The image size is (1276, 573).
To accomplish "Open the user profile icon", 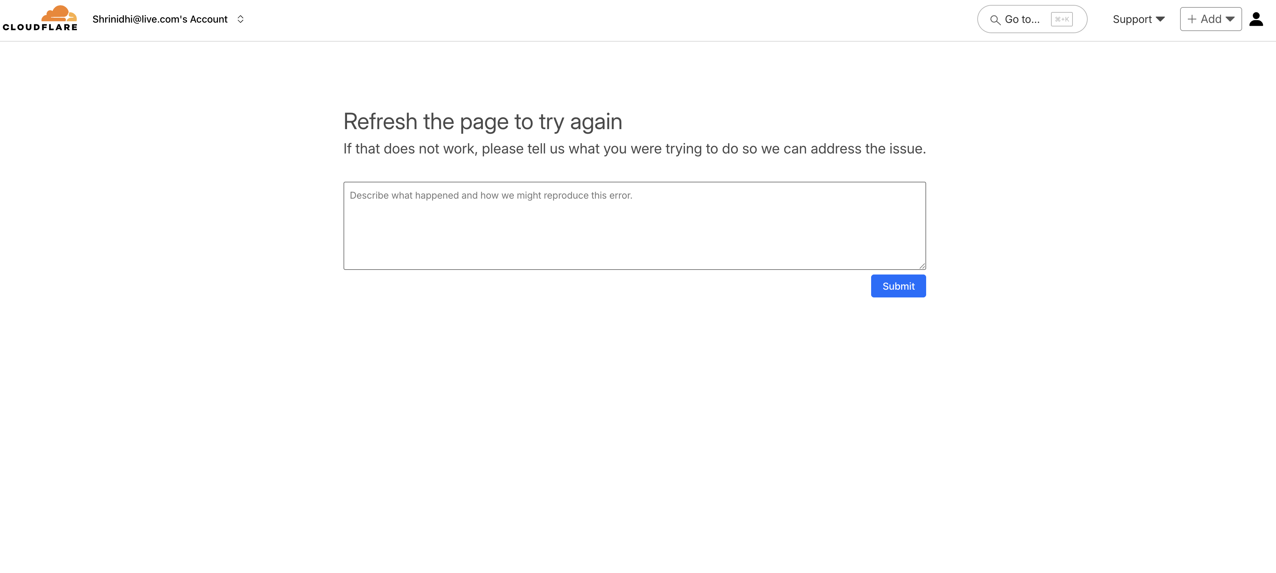I will click(x=1256, y=19).
